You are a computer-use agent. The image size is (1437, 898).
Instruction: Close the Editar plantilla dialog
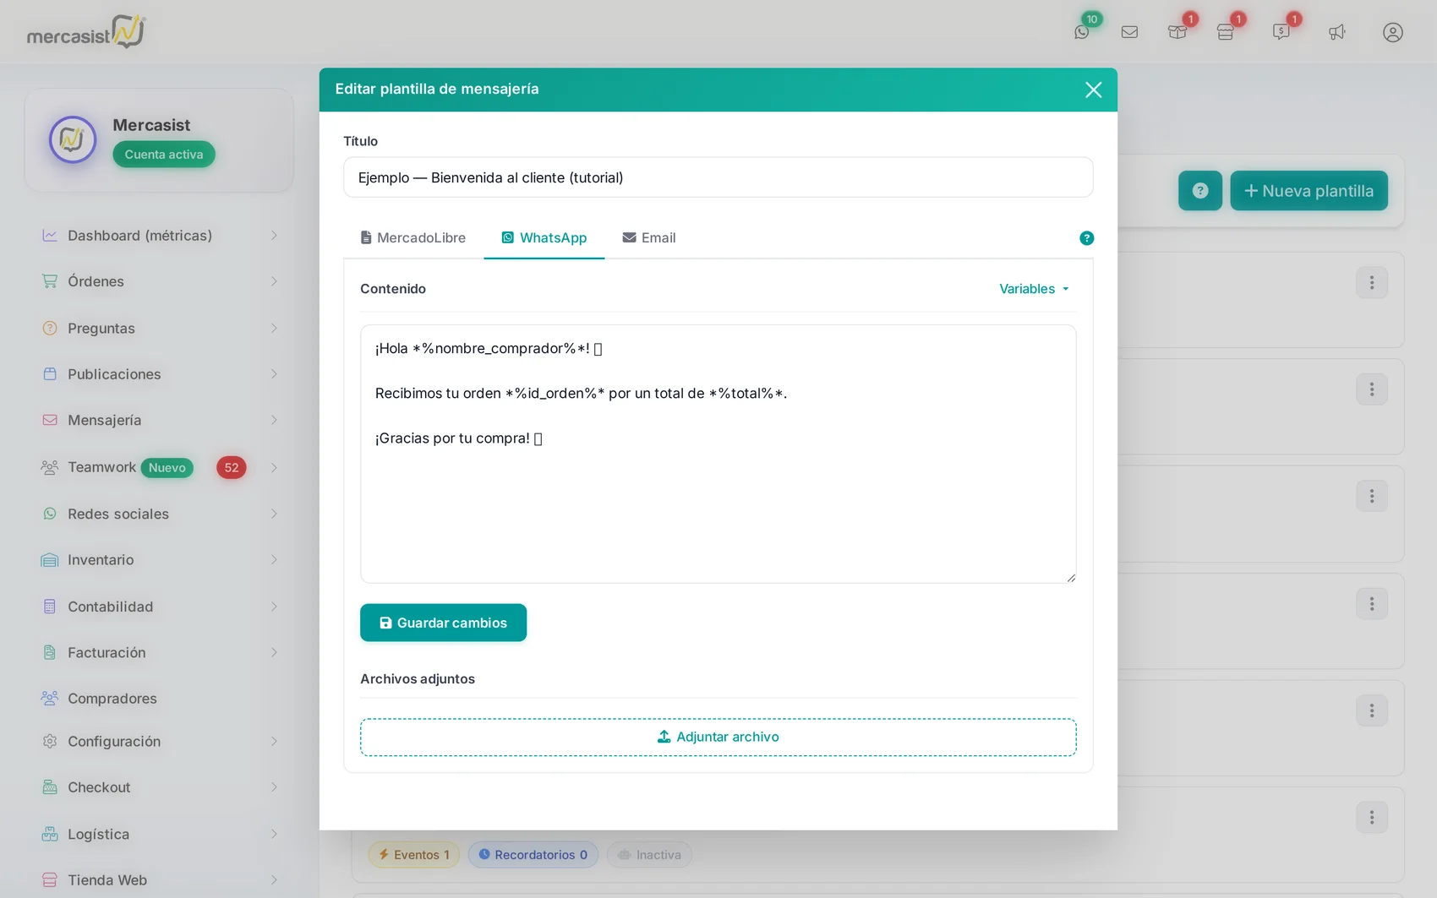tap(1093, 90)
